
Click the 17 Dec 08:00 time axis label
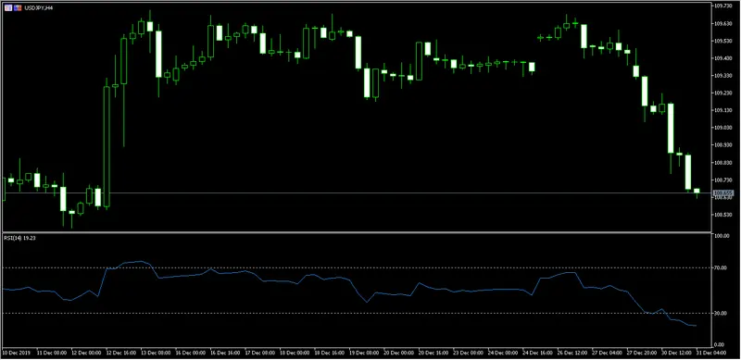point(259,353)
